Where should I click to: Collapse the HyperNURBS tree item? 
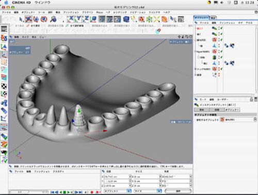pos(196,52)
